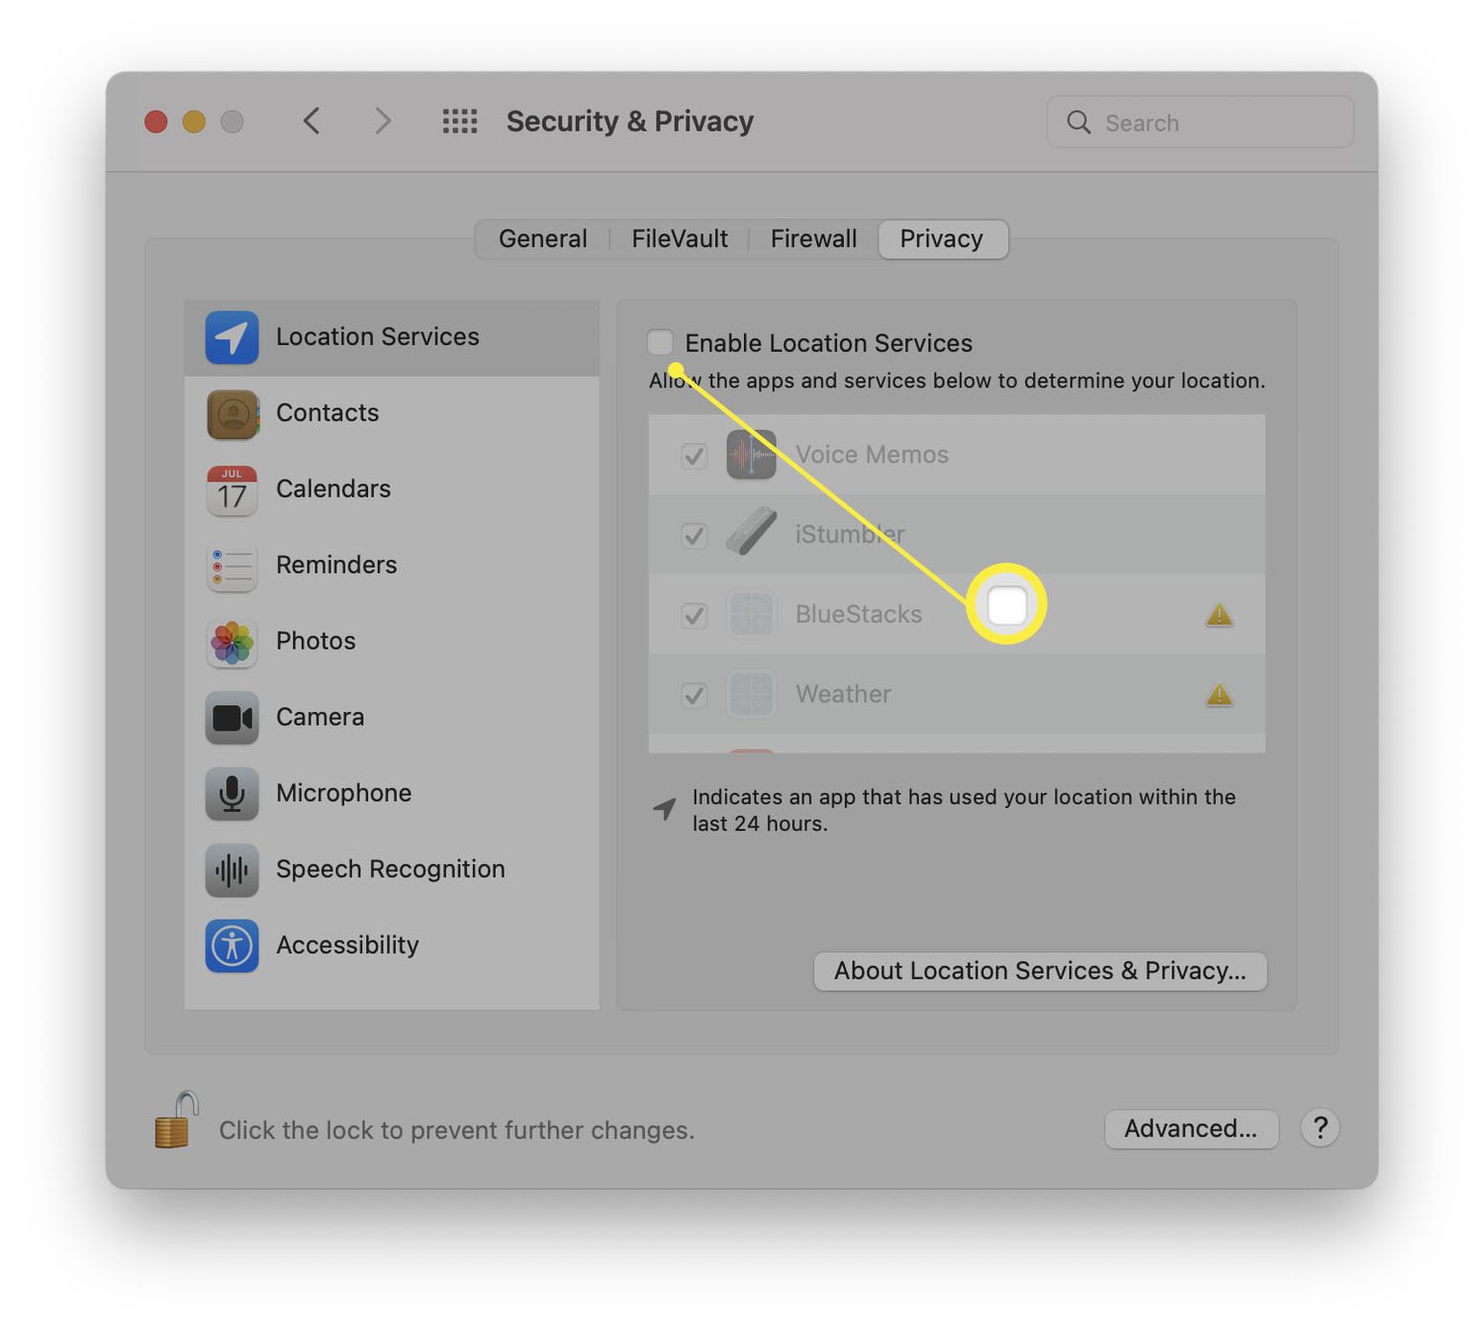The height and width of the screenshot is (1329, 1484).
Task: Select Photos in the privacy list
Action: pos(392,642)
